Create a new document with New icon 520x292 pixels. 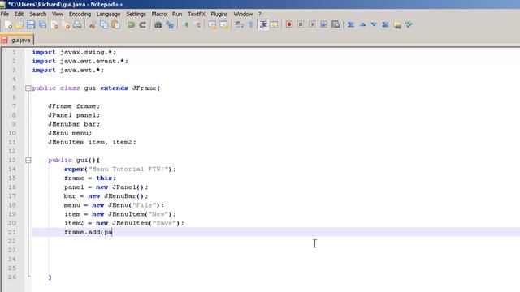[8, 25]
